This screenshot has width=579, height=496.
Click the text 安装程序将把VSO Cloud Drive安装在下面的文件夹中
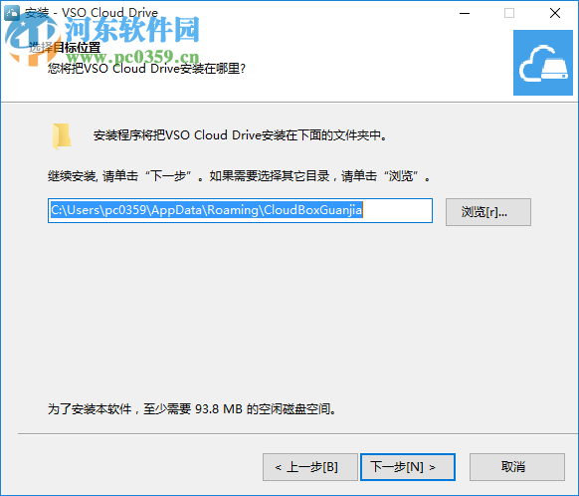pyautogui.click(x=240, y=135)
